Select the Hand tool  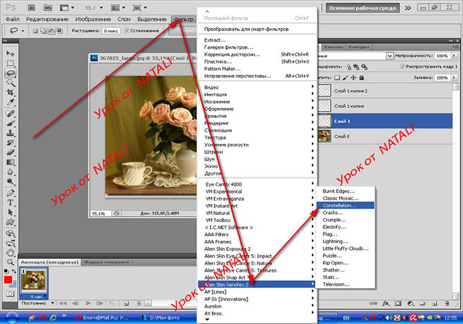click(x=10, y=252)
